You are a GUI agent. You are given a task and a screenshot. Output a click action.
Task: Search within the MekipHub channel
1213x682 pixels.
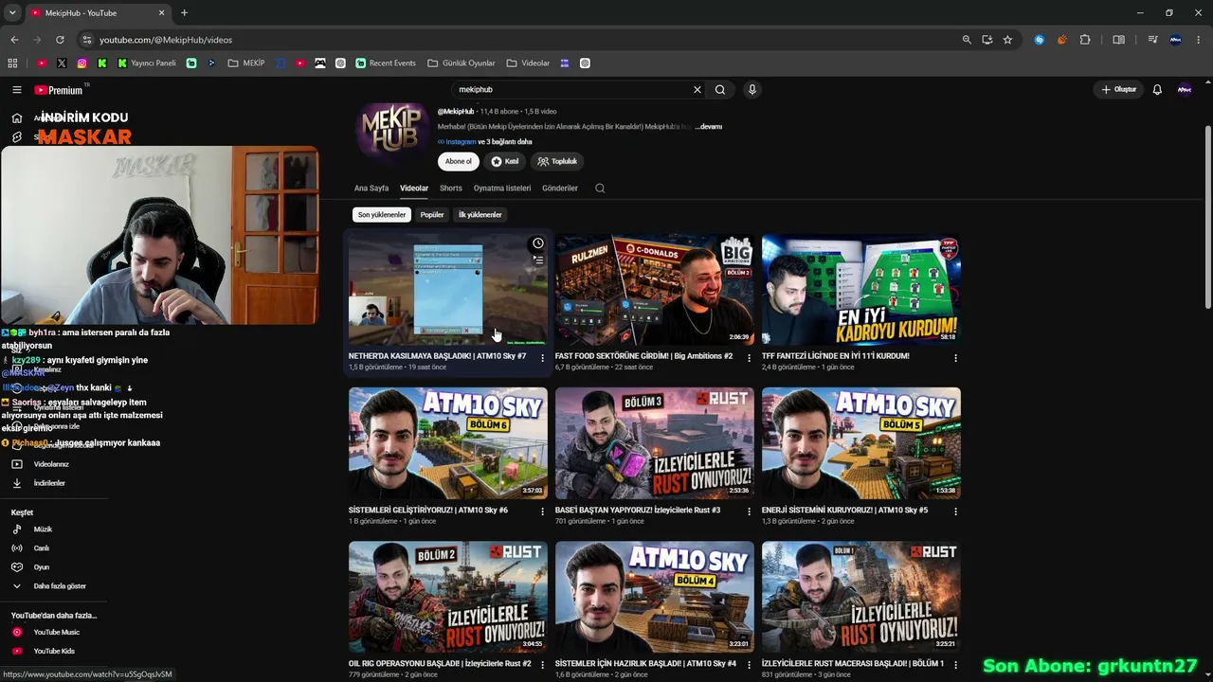(600, 188)
